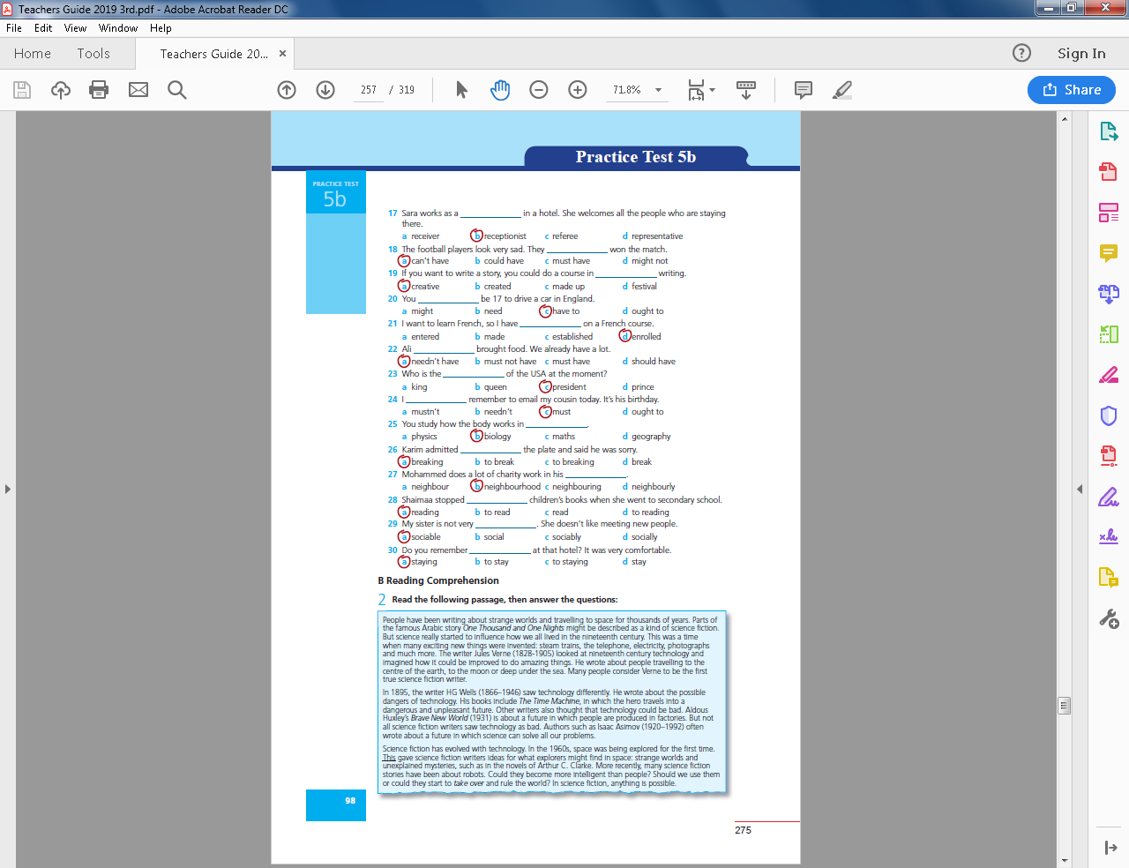Viewport: 1129px width, 868px height.
Task: Open Edit PDF tool in sidebar
Action: click(x=1109, y=213)
